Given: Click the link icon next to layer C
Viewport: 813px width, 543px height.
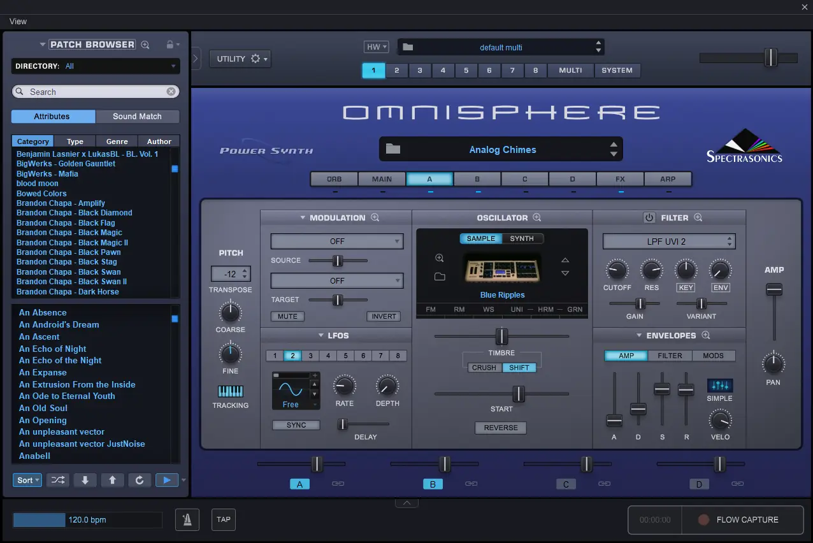Looking at the screenshot, I should click(604, 484).
